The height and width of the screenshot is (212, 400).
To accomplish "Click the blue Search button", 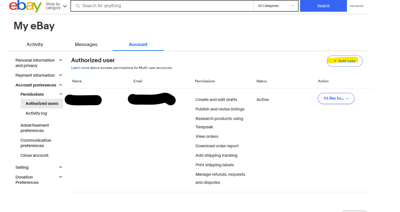I will 323,6.
